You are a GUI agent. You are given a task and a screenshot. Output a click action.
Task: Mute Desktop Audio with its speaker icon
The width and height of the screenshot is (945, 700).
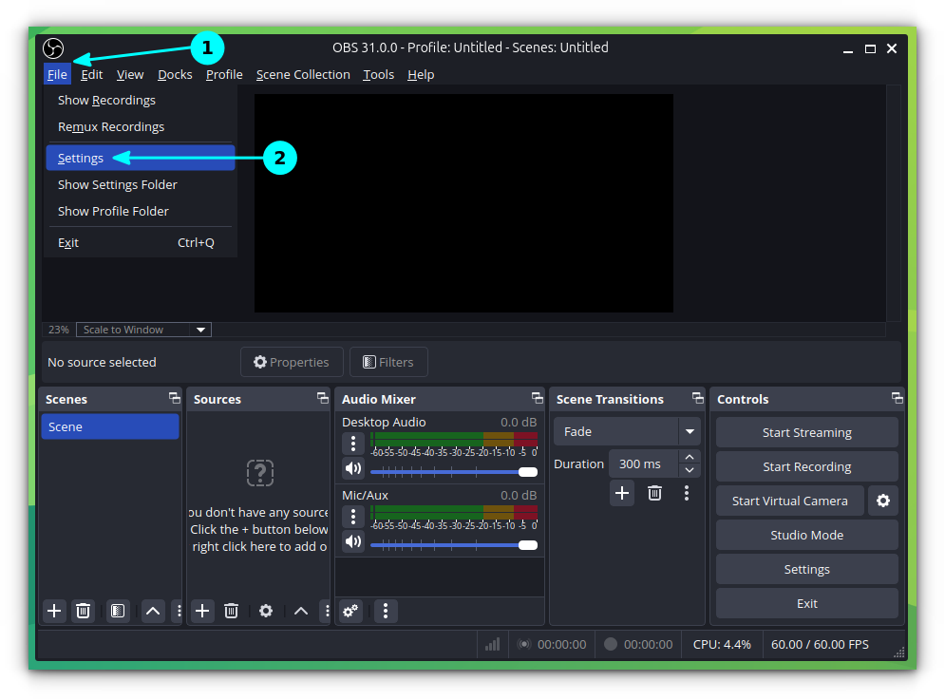coord(350,468)
